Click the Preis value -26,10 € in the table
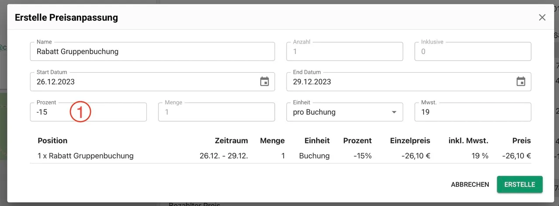559x206 pixels. point(516,155)
